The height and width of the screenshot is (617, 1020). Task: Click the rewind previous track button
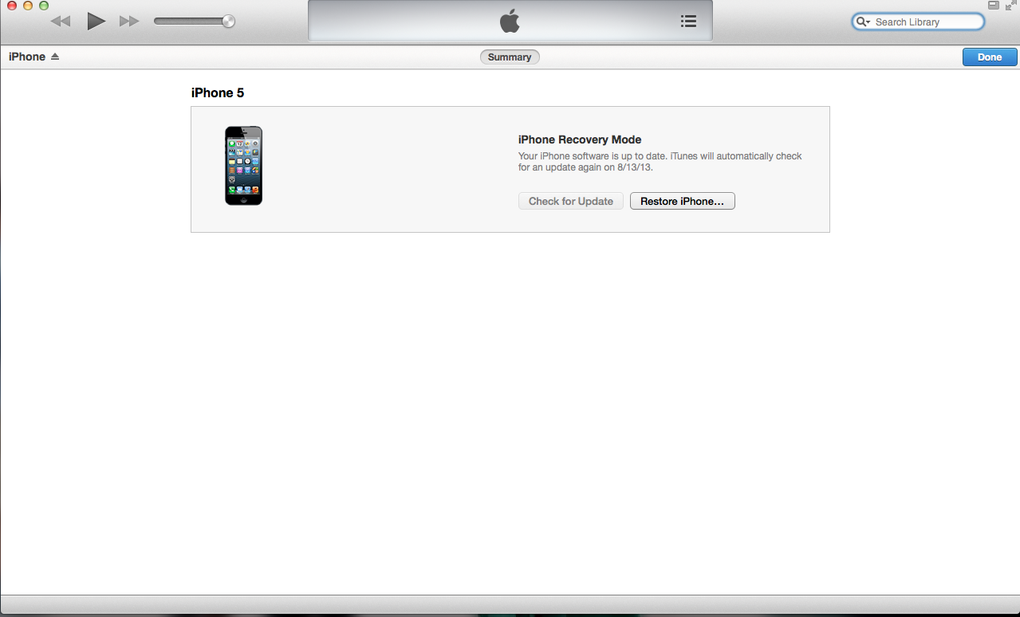[61, 22]
